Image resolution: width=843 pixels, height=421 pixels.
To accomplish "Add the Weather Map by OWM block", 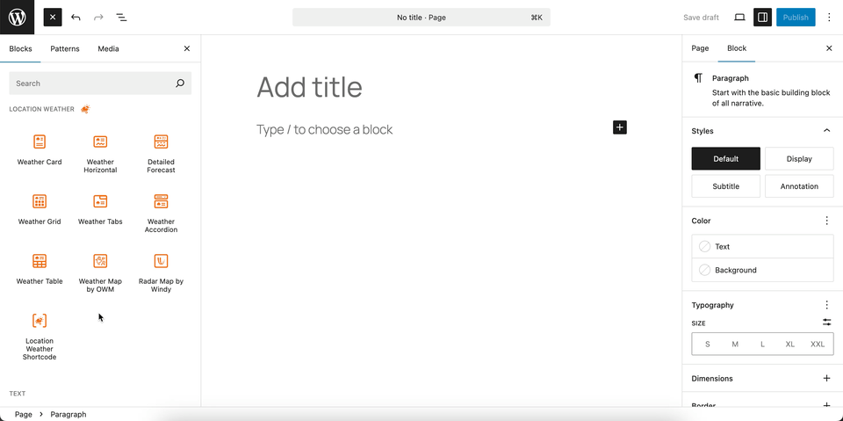I will 100,273.
